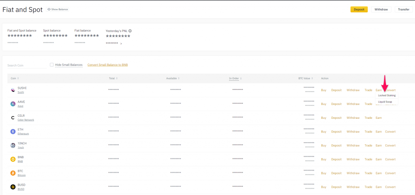Click the Spot balance label
This screenshot has height=195, width=415.
point(52,30)
